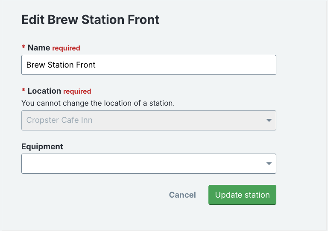Cancel editing the station

182,195
